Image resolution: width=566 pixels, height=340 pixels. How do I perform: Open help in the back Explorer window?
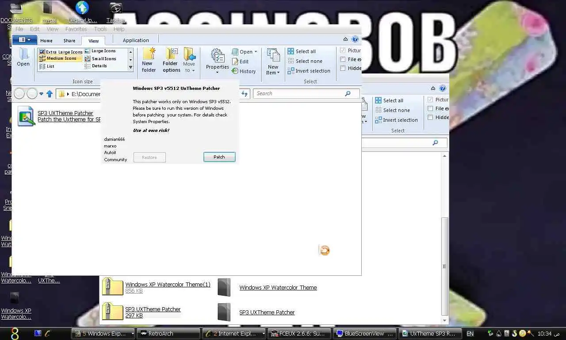click(443, 89)
